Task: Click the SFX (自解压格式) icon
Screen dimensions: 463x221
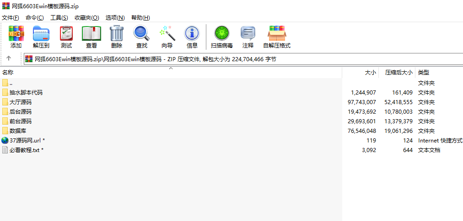Action: 277,33
